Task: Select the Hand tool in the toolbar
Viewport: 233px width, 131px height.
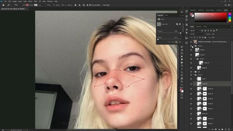Action: pos(182,78)
